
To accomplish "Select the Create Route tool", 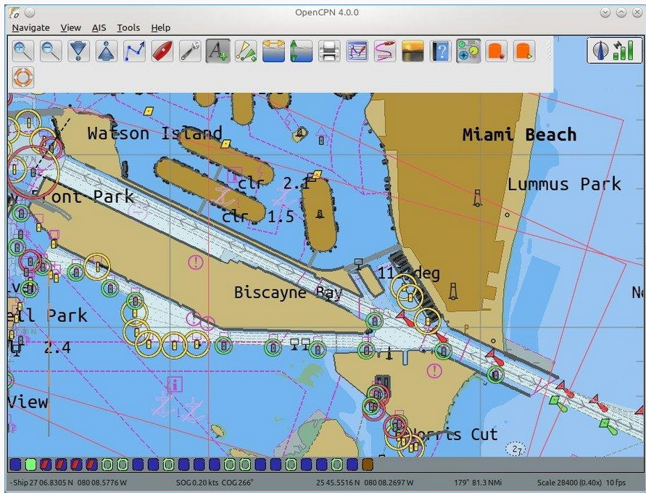I will (135, 51).
